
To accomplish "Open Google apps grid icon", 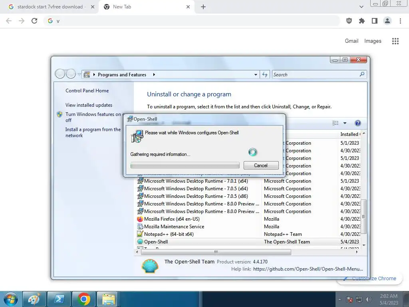I will (x=395, y=41).
